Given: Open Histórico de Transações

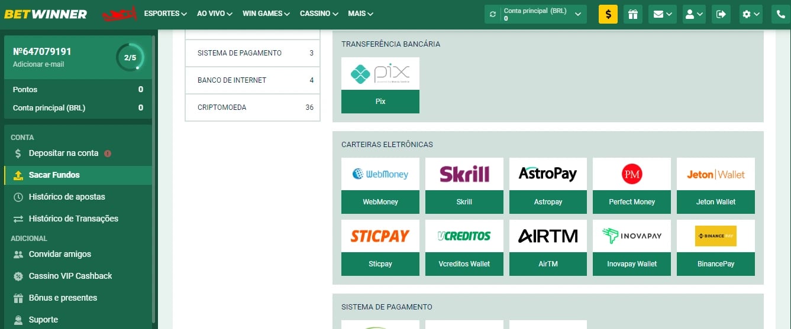Looking at the screenshot, I should (x=73, y=219).
